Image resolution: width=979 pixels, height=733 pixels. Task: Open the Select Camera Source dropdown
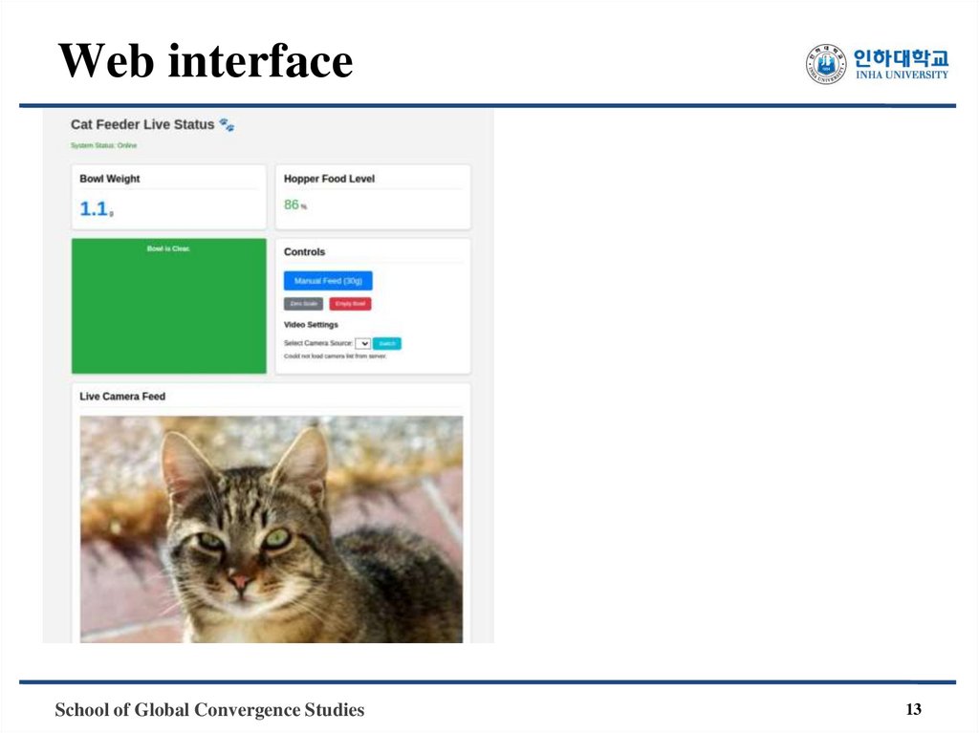tap(362, 343)
